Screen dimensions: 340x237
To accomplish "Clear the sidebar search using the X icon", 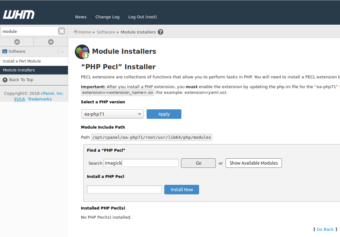I will click(61, 31).
